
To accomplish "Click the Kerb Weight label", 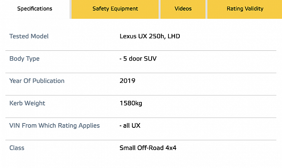I will point(27,104).
